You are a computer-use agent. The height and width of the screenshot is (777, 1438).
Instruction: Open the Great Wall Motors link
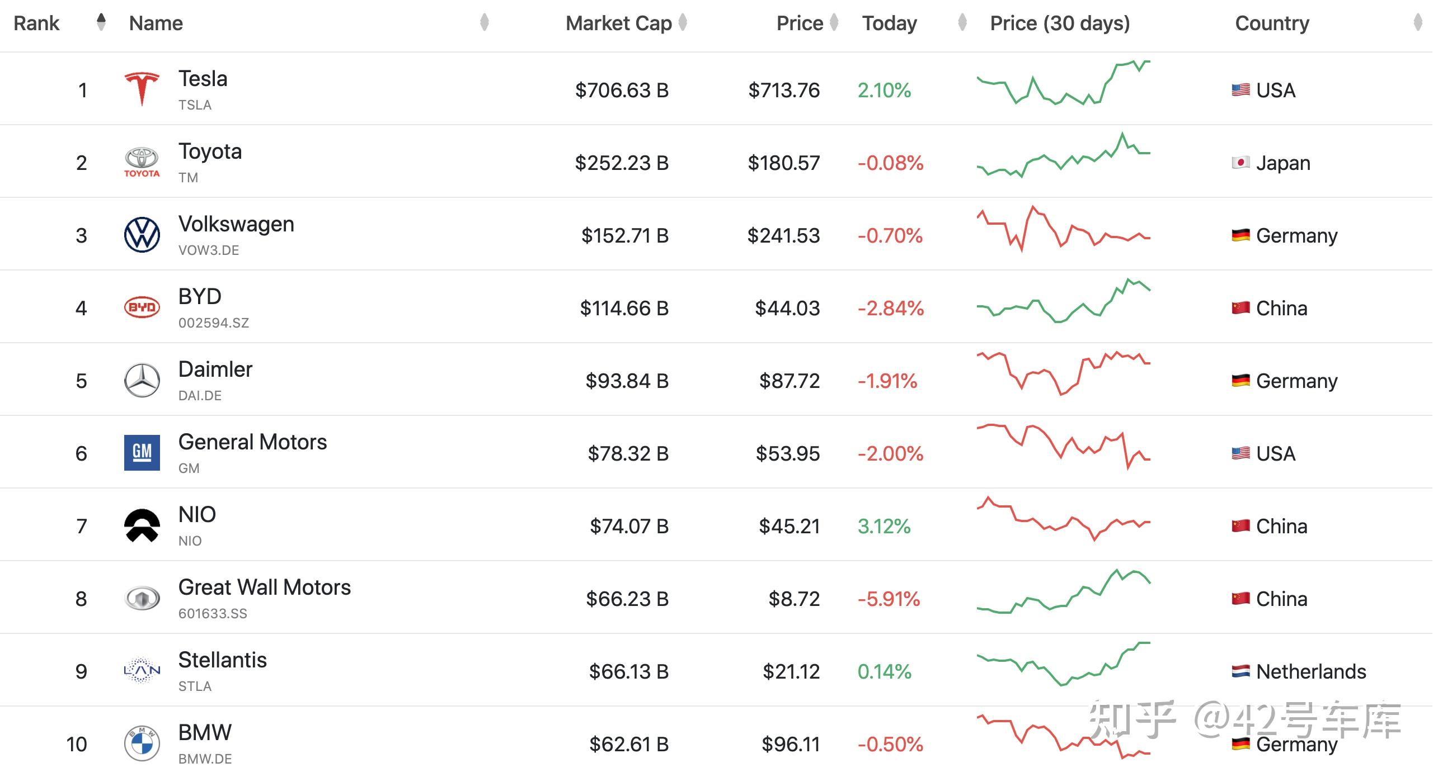[264, 588]
